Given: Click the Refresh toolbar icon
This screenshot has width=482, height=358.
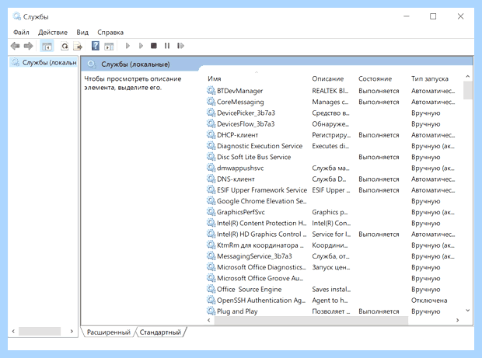Looking at the screenshot, I should click(x=65, y=46).
